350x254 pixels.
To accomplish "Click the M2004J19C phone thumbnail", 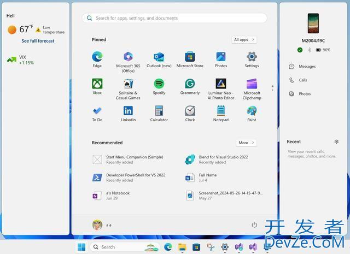I will (313, 23).
